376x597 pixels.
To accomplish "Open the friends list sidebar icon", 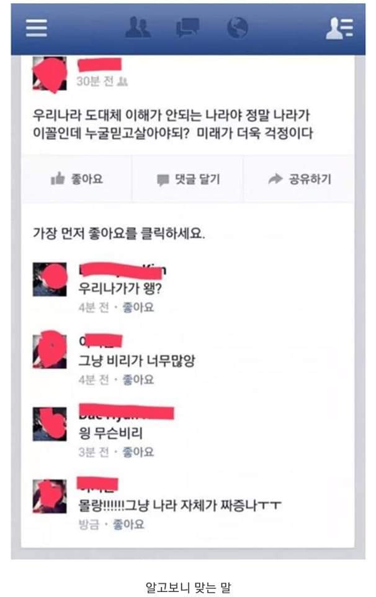I will [x=339, y=28].
